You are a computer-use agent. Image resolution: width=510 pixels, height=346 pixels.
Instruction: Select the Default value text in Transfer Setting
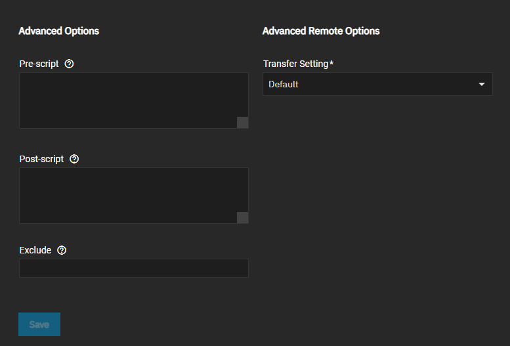(x=284, y=84)
